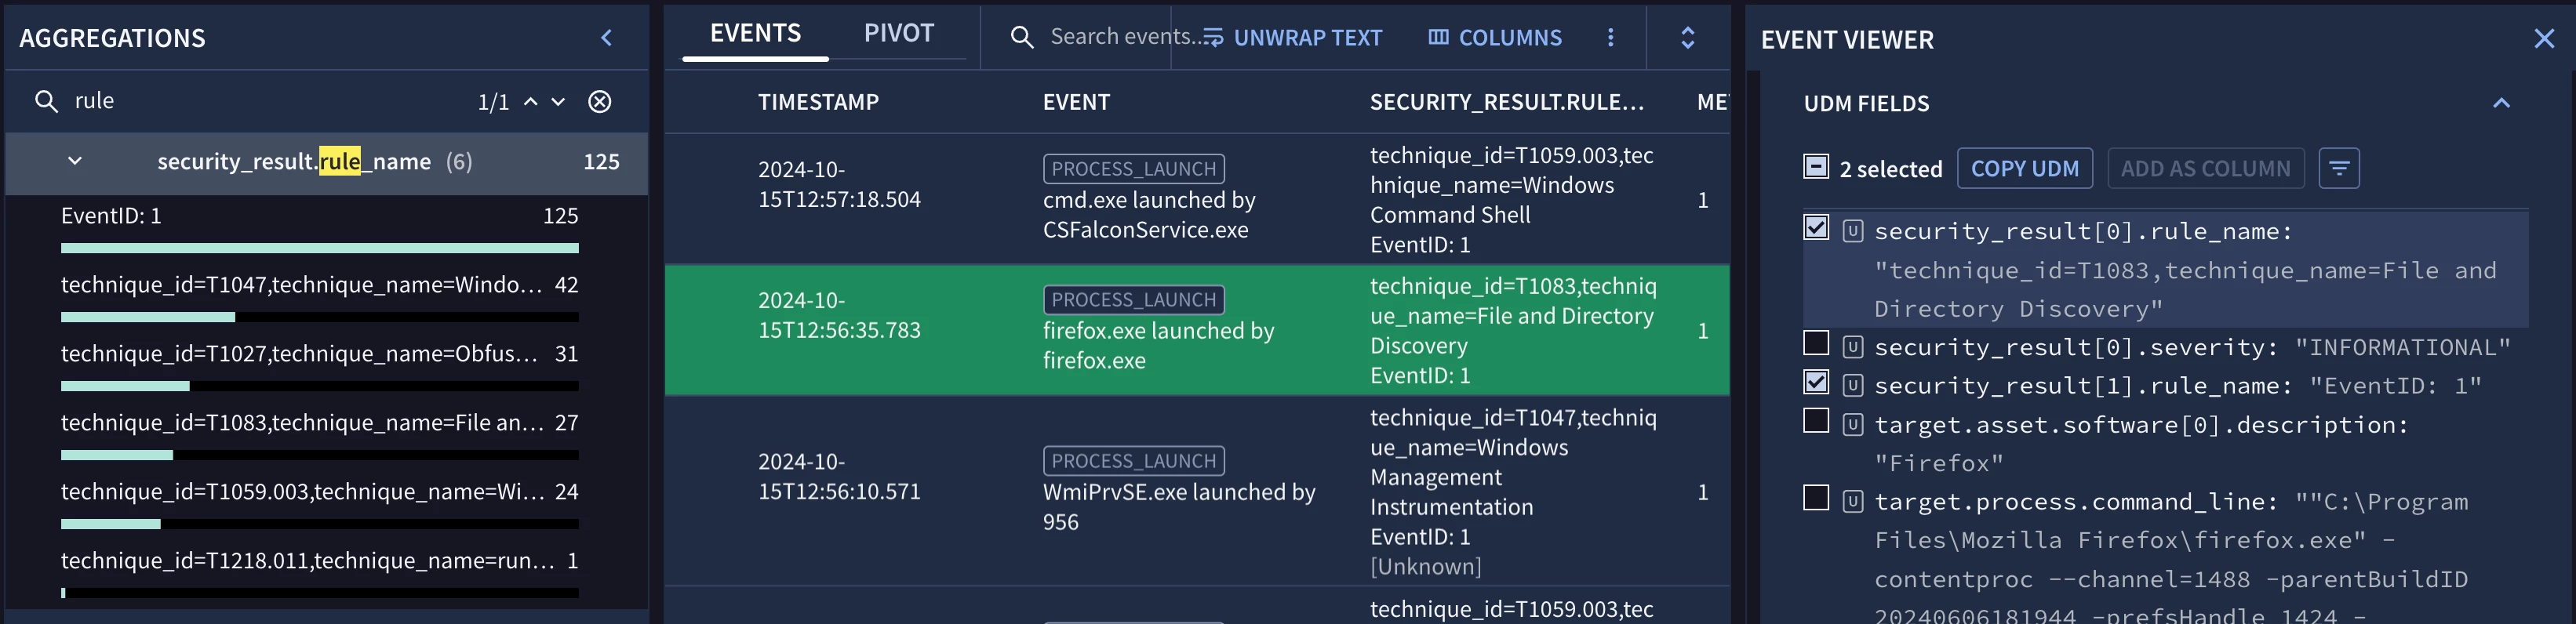Click UDM icon beside security_result[0].rule_name

pyautogui.click(x=1853, y=231)
